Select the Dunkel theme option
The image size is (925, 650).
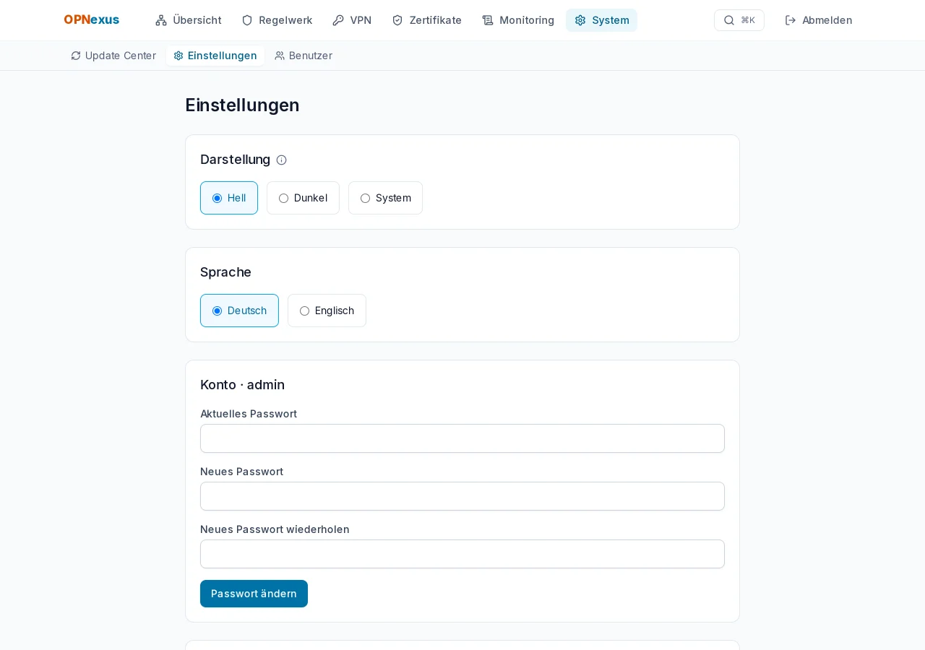point(303,198)
